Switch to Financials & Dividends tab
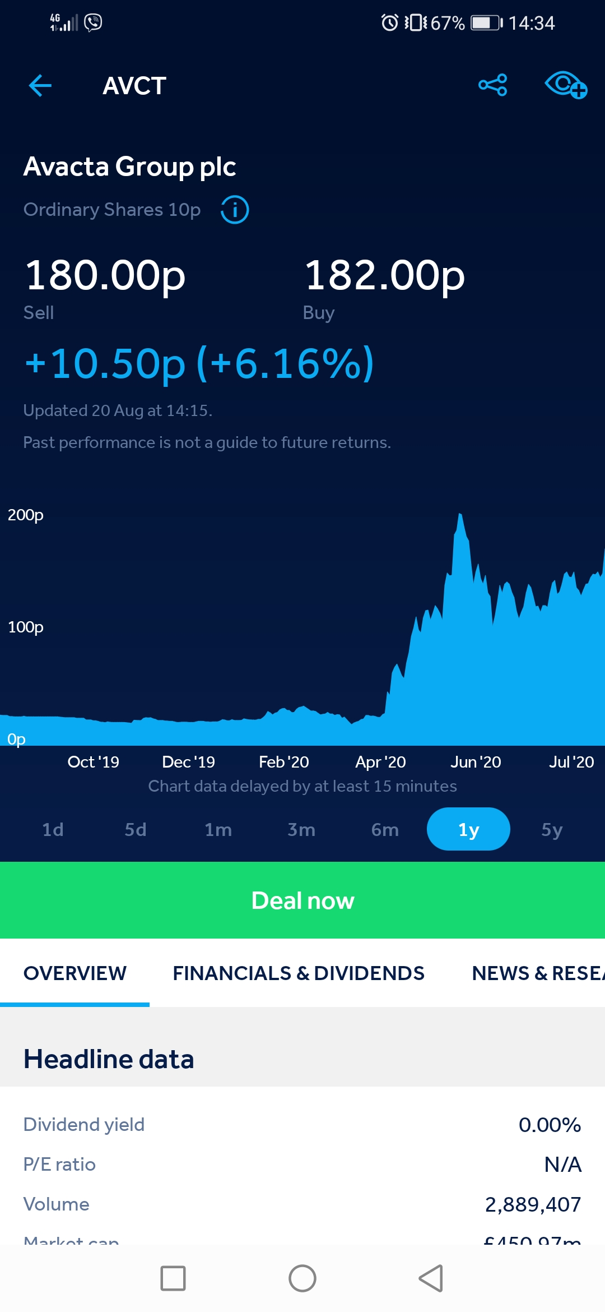 [x=299, y=973]
